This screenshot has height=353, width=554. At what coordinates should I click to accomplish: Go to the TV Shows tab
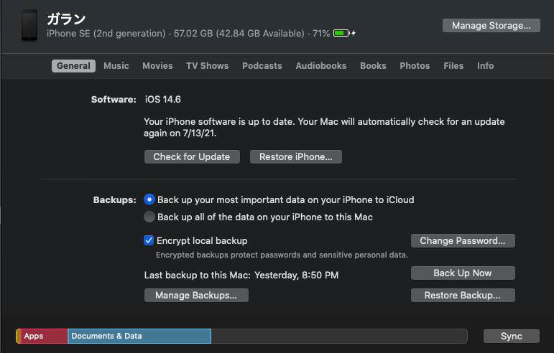click(x=208, y=66)
